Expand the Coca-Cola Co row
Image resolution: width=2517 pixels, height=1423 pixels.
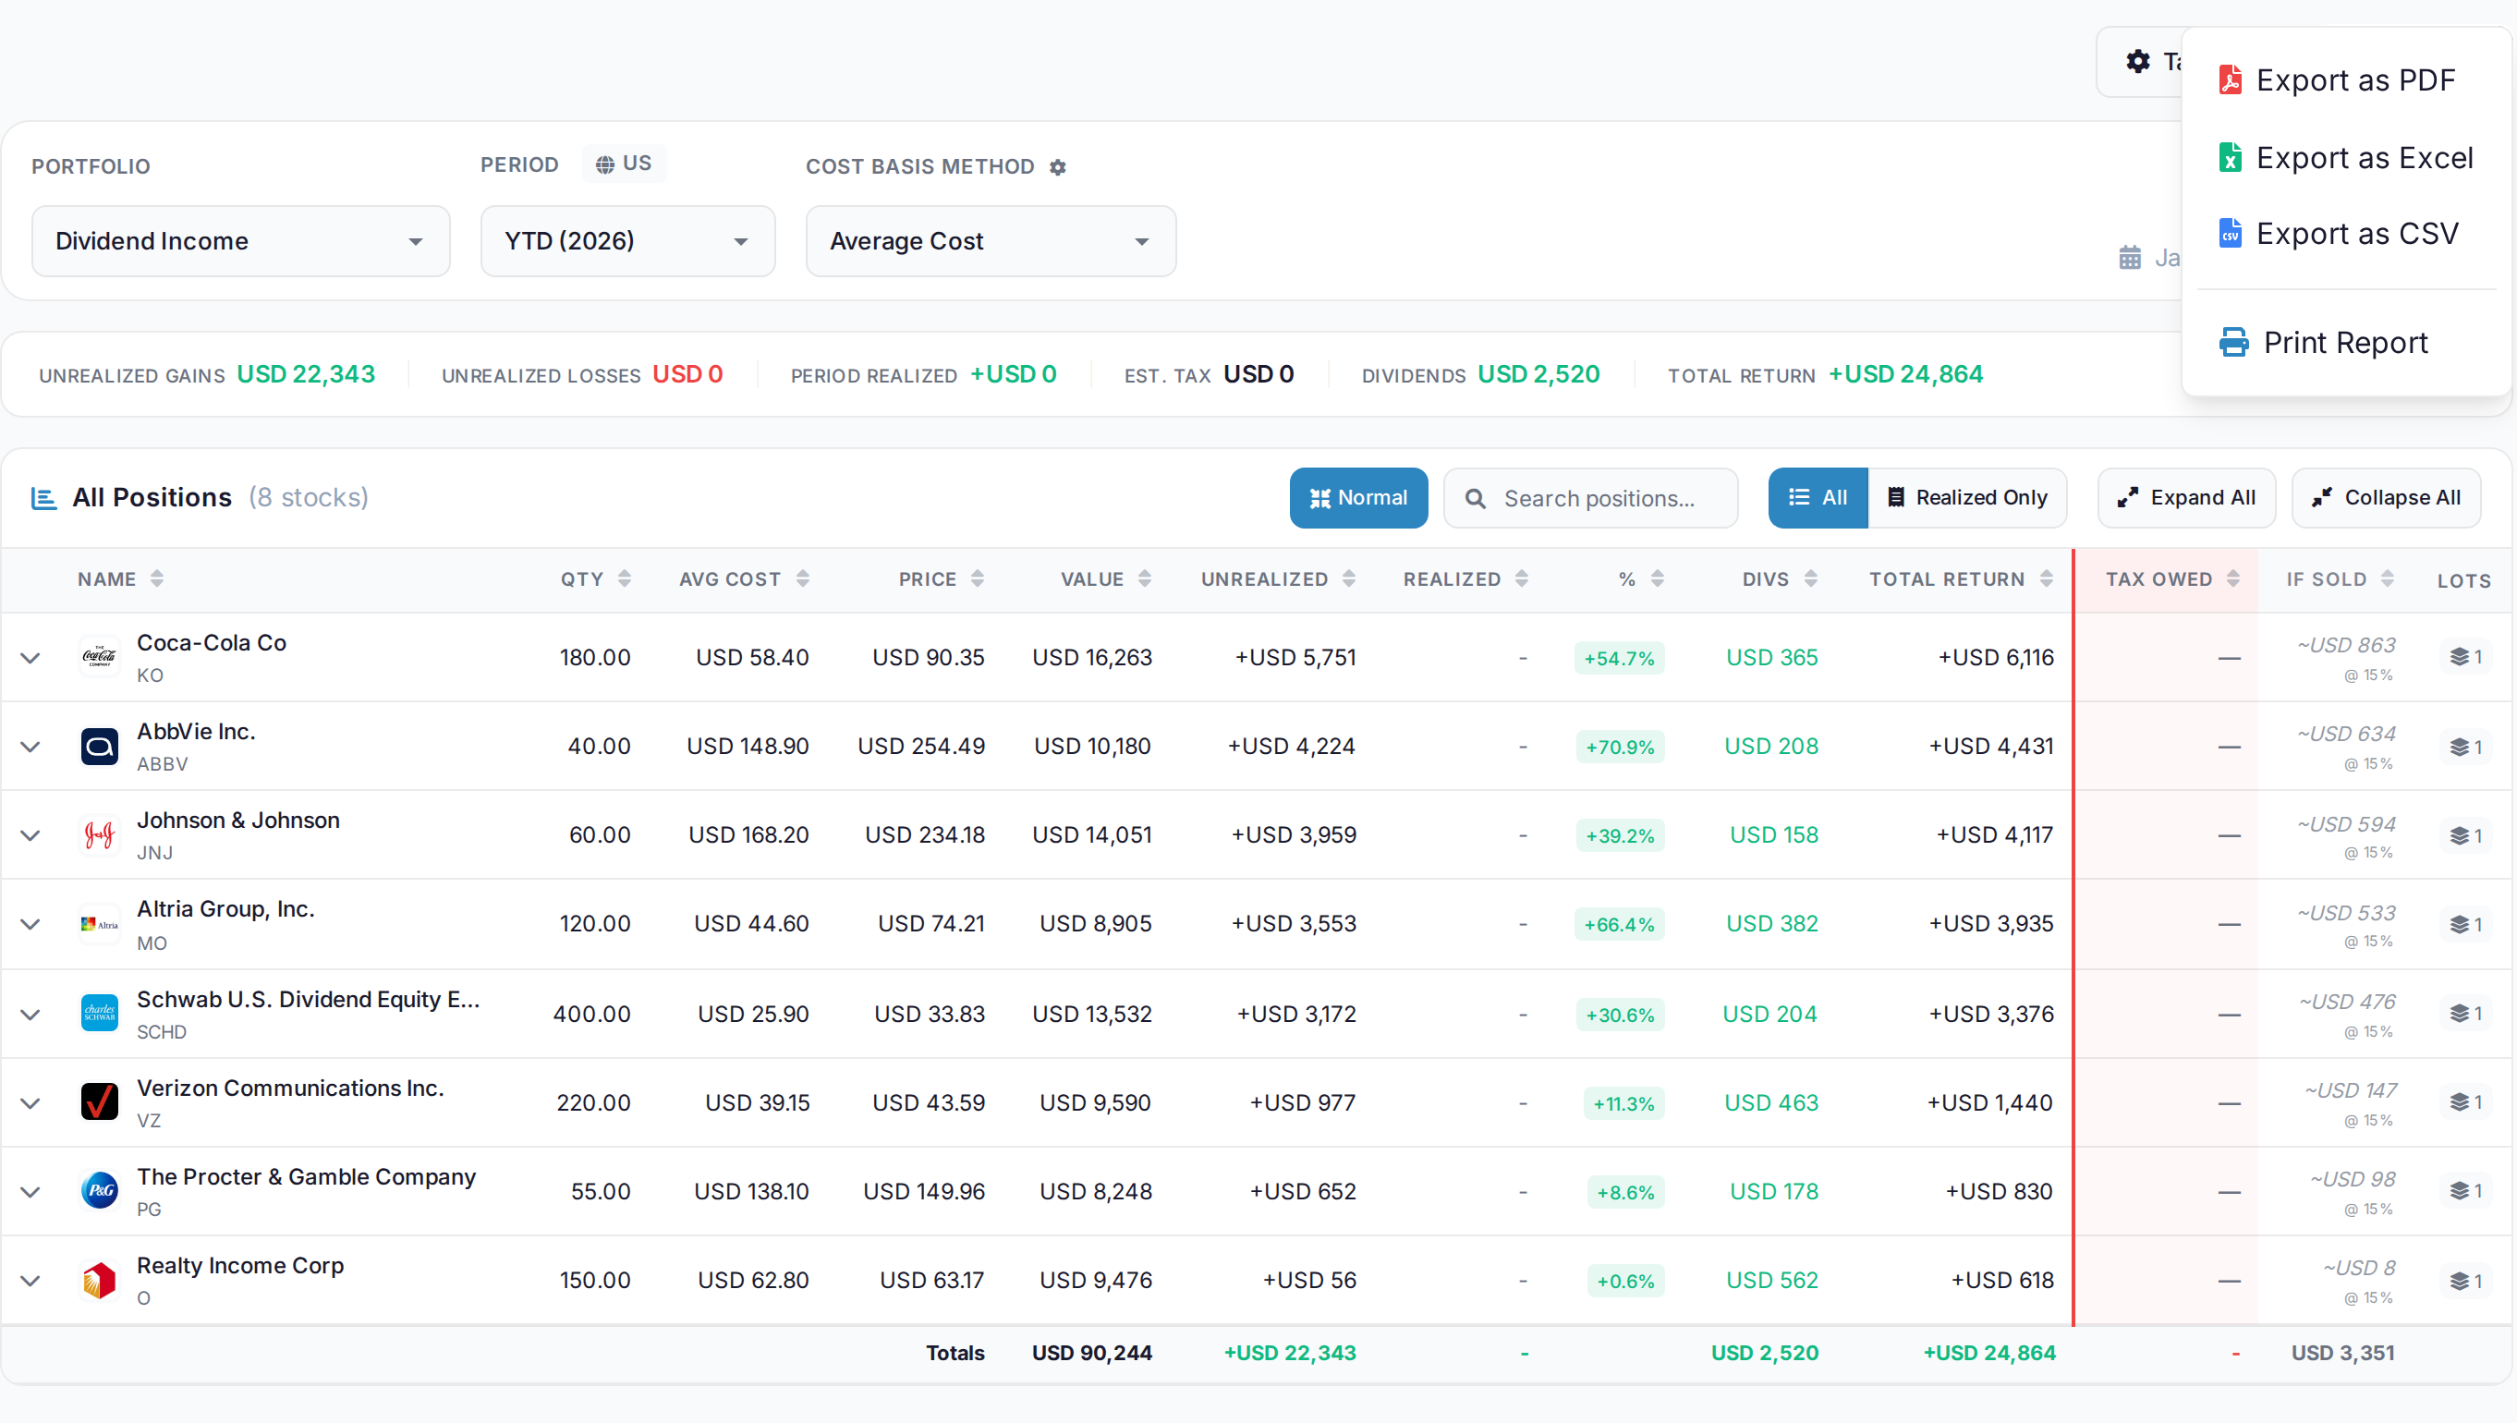coord(31,658)
